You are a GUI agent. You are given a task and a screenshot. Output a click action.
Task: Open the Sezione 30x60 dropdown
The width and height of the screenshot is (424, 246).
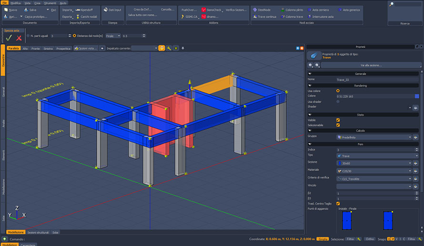[374, 163]
